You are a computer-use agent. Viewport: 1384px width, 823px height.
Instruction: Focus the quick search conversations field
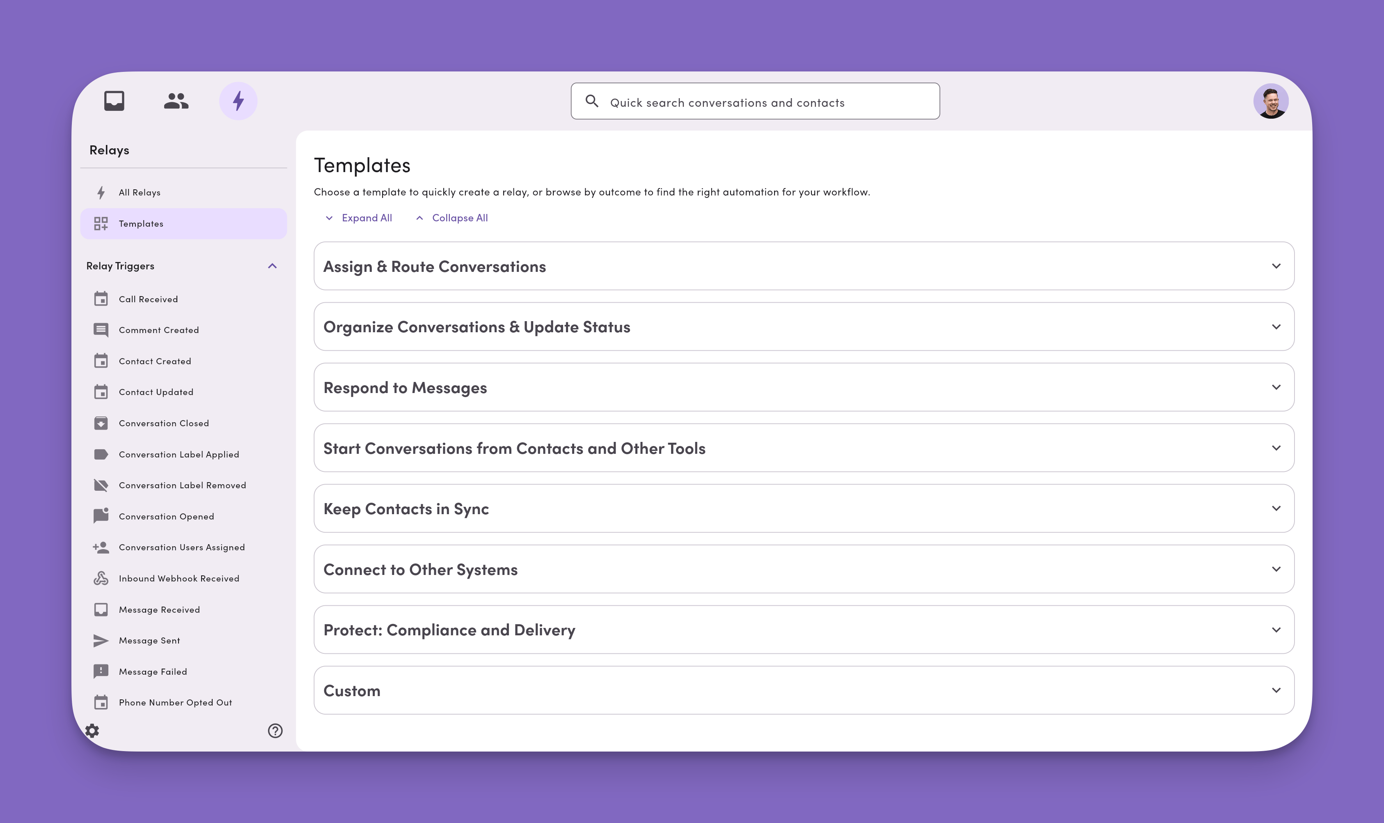tap(755, 101)
